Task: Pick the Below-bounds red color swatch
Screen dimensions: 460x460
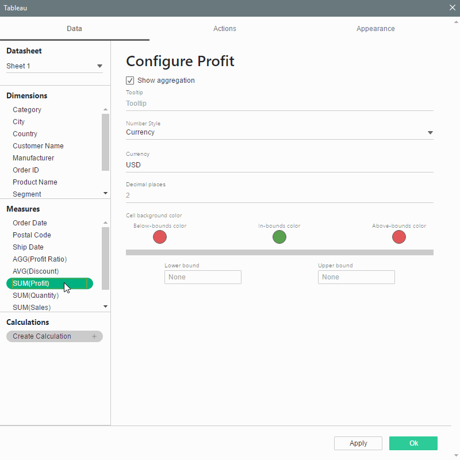Action: tap(160, 237)
